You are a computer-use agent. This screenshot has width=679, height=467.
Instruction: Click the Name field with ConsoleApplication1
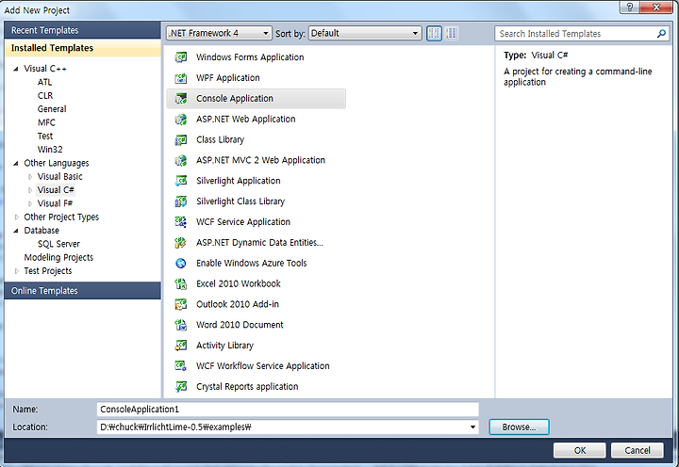coord(288,409)
